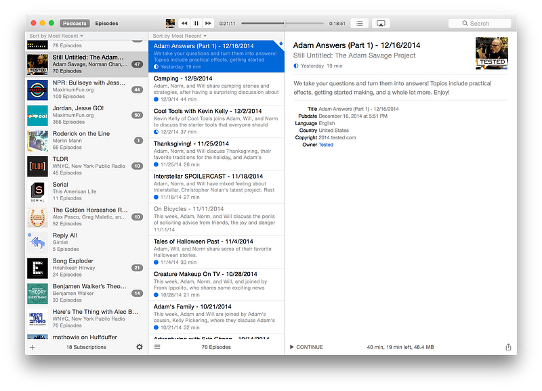Open the playlist queue list button

(360, 24)
